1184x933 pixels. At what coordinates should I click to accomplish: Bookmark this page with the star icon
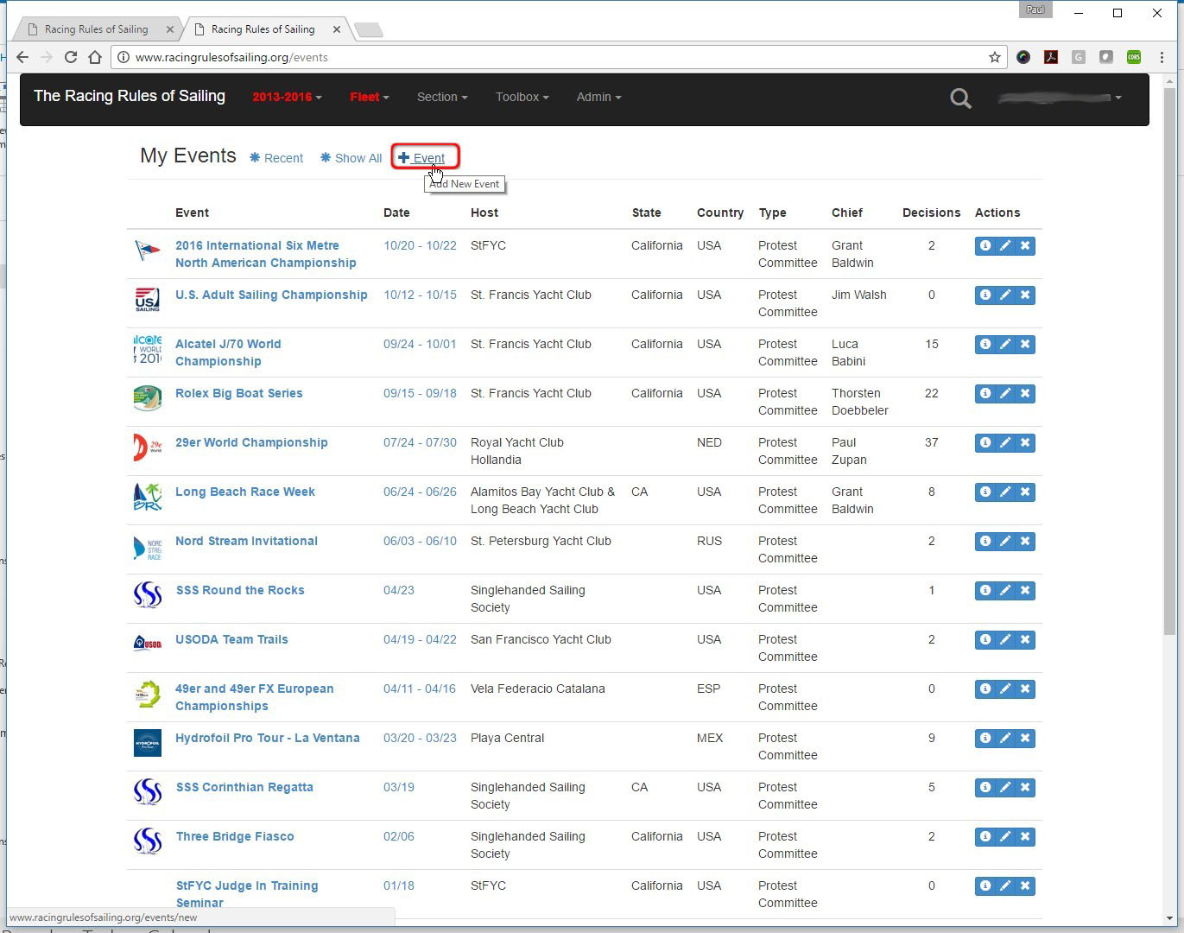pyautogui.click(x=995, y=57)
